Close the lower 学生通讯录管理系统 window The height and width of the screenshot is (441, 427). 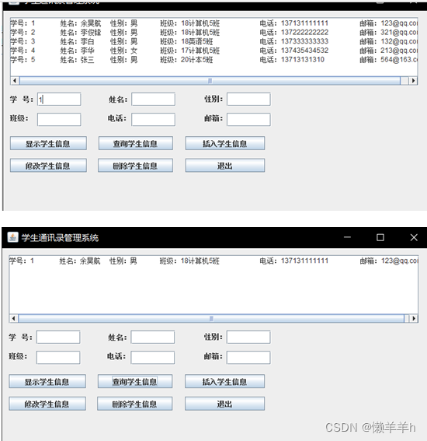414,237
